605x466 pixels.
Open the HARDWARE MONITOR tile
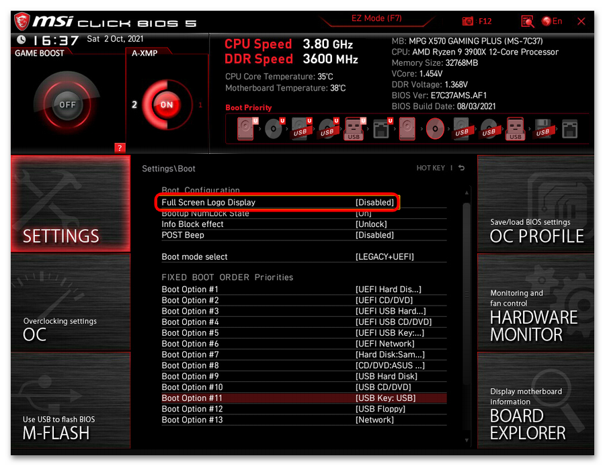coord(536,302)
